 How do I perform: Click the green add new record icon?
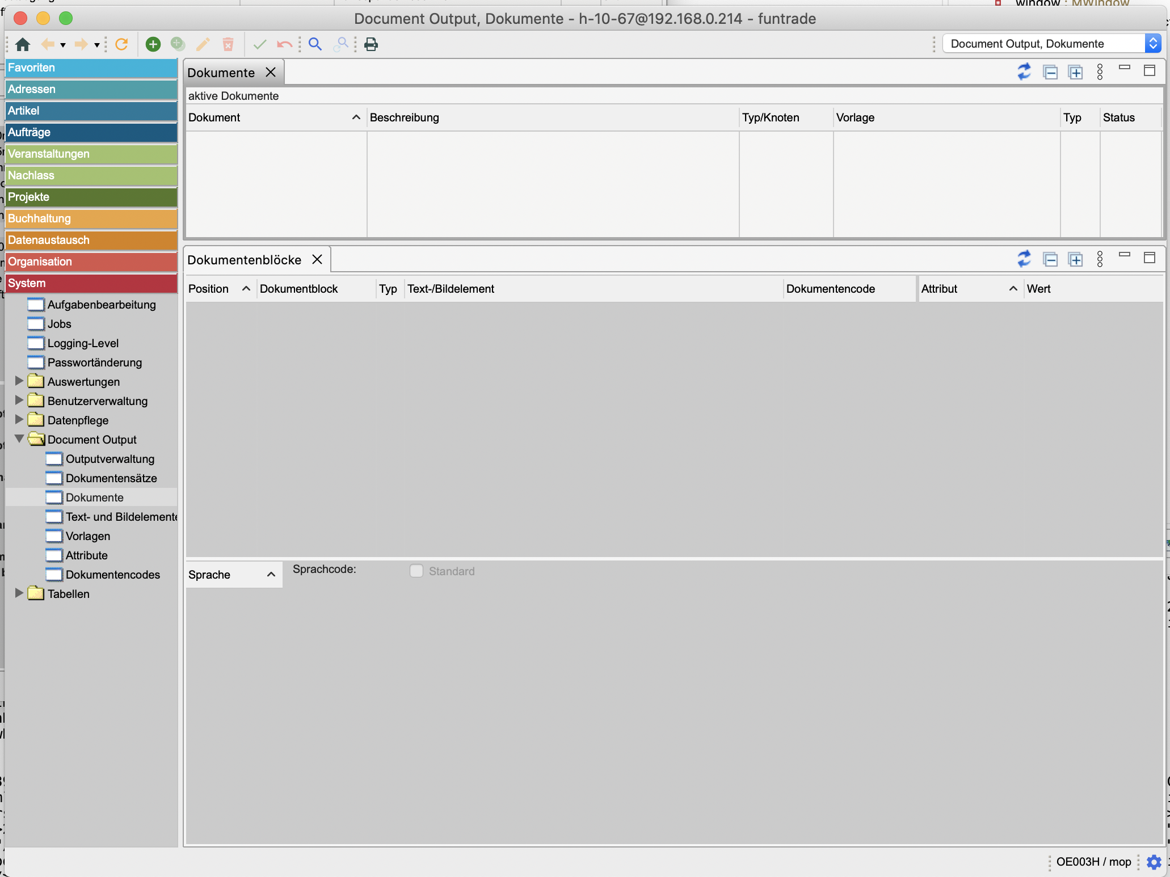click(153, 44)
